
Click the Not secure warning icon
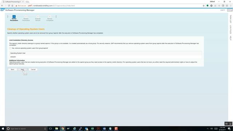16,6
